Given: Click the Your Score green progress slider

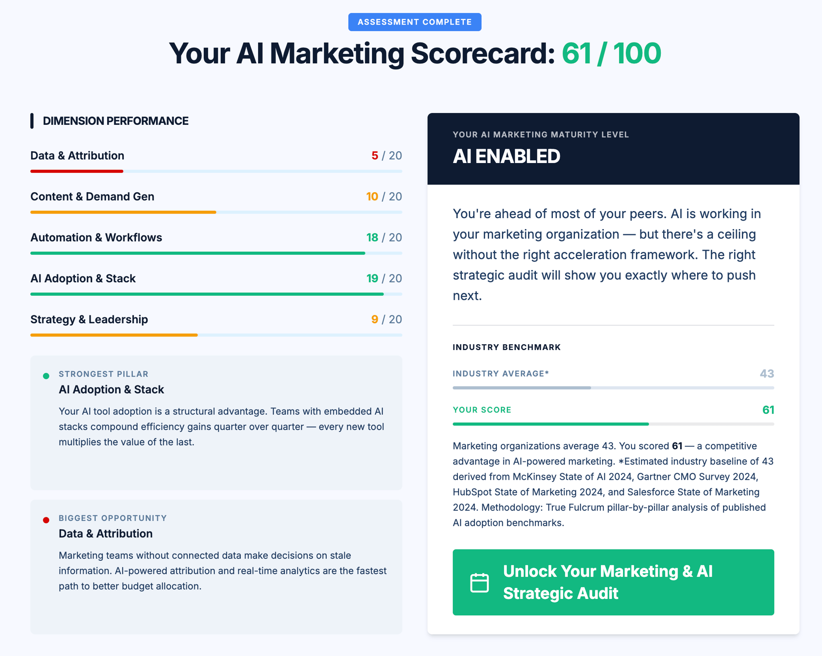Looking at the screenshot, I should [550, 424].
